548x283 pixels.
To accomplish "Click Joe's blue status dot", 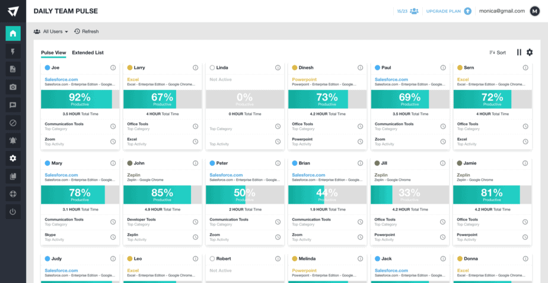I will click(x=47, y=67).
